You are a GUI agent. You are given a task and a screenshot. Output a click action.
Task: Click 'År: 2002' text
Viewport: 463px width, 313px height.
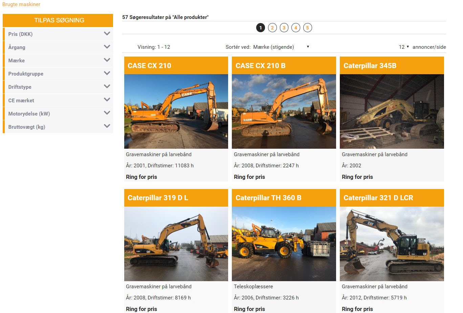pos(351,166)
